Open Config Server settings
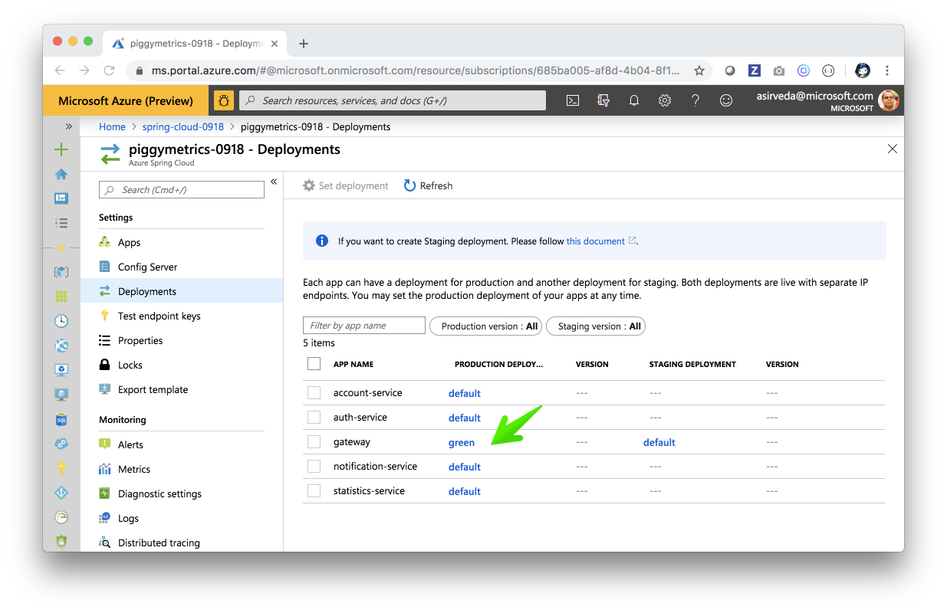 coord(147,267)
